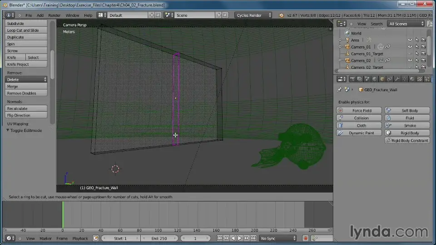Click the current frame field showing 1
Image resolution: width=436 pixels, height=245 pixels.
click(195, 238)
